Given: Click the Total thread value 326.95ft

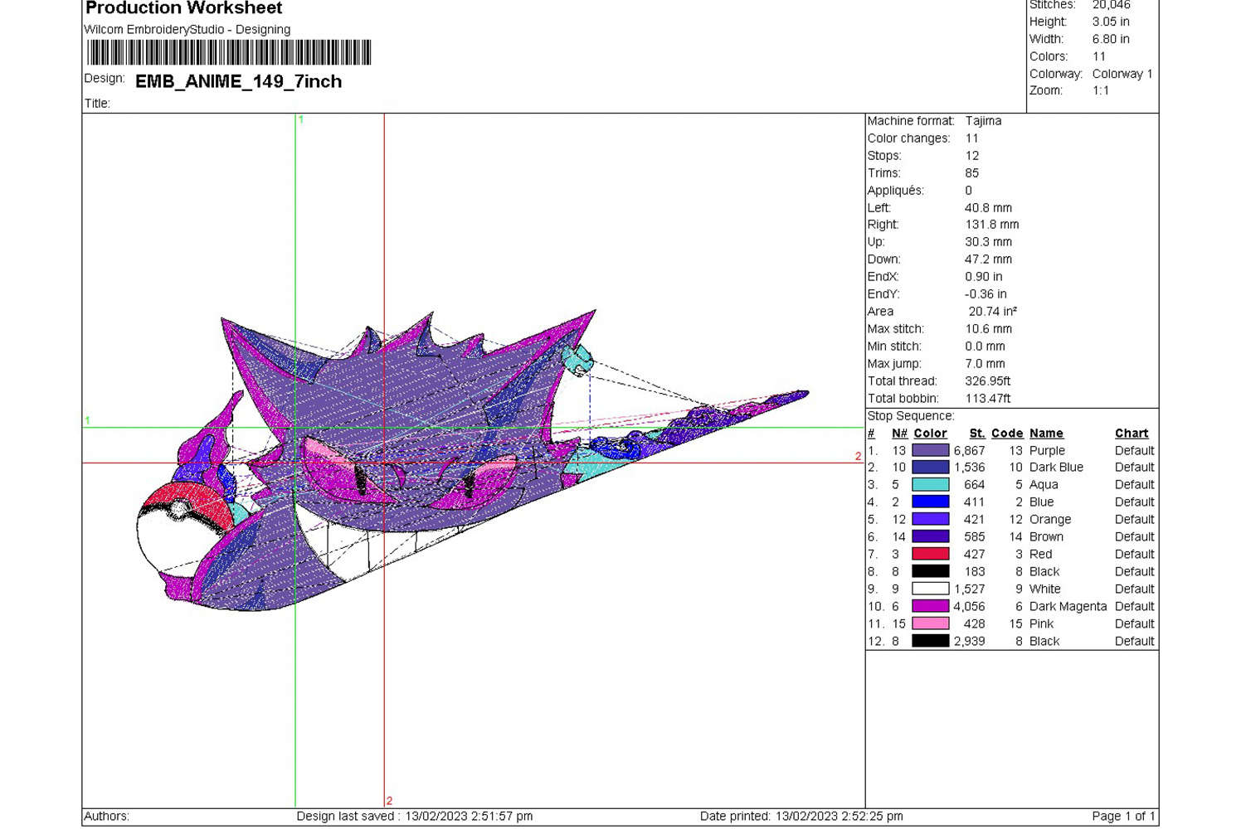Looking at the screenshot, I should [x=987, y=381].
